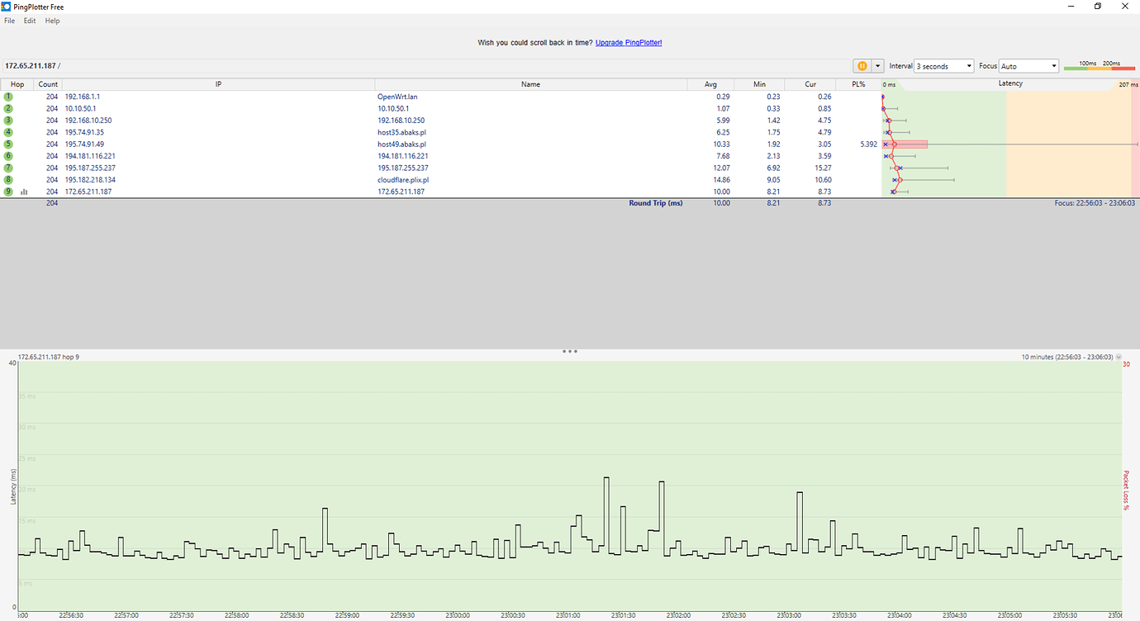The height and width of the screenshot is (621, 1140).
Task: Select name cell host49.abaks.pl
Action: pos(401,144)
